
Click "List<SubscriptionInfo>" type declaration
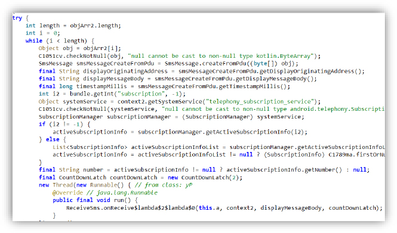[90, 147]
